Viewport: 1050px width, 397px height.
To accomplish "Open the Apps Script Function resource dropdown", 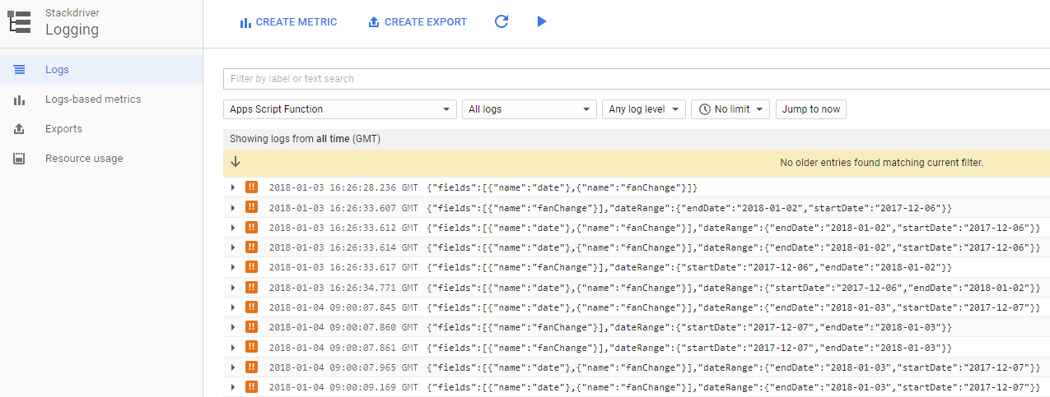I will 339,109.
